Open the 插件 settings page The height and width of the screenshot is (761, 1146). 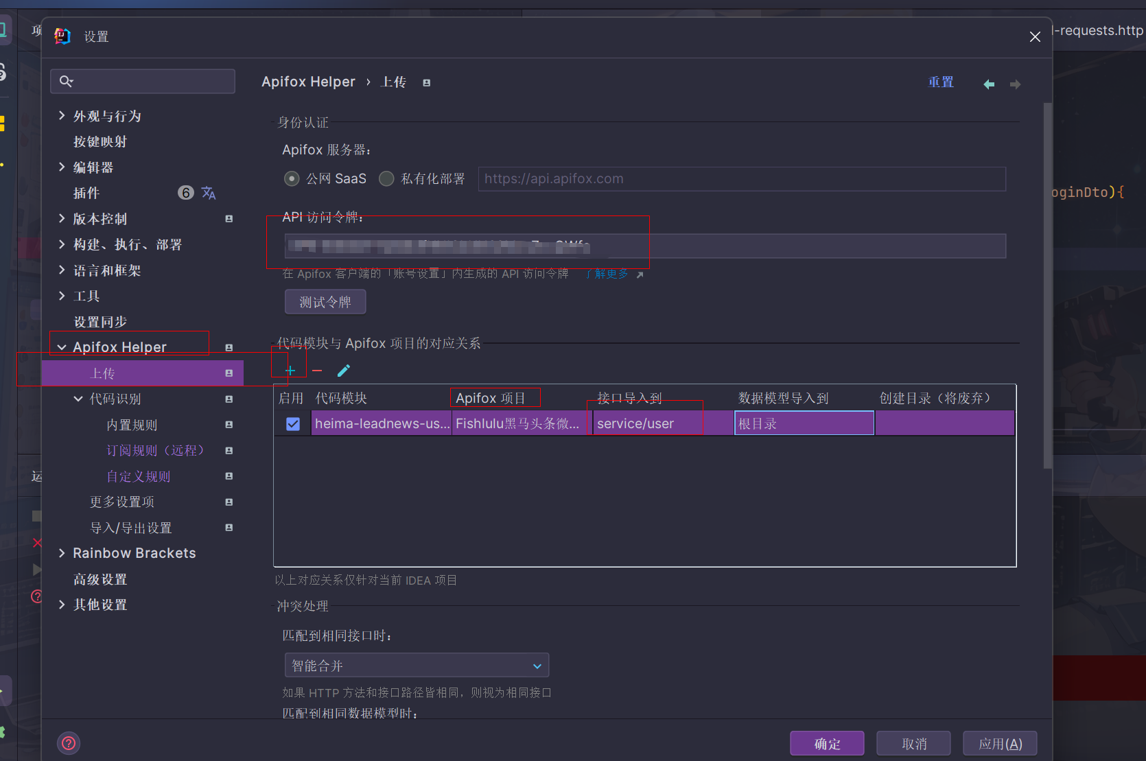[86, 193]
